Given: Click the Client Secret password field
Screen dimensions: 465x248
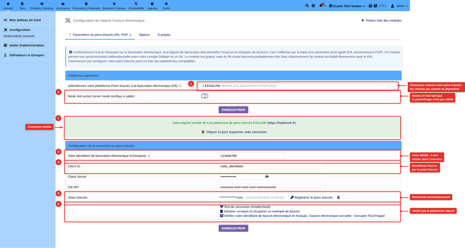Looking at the screenshot, I should point(242,176).
